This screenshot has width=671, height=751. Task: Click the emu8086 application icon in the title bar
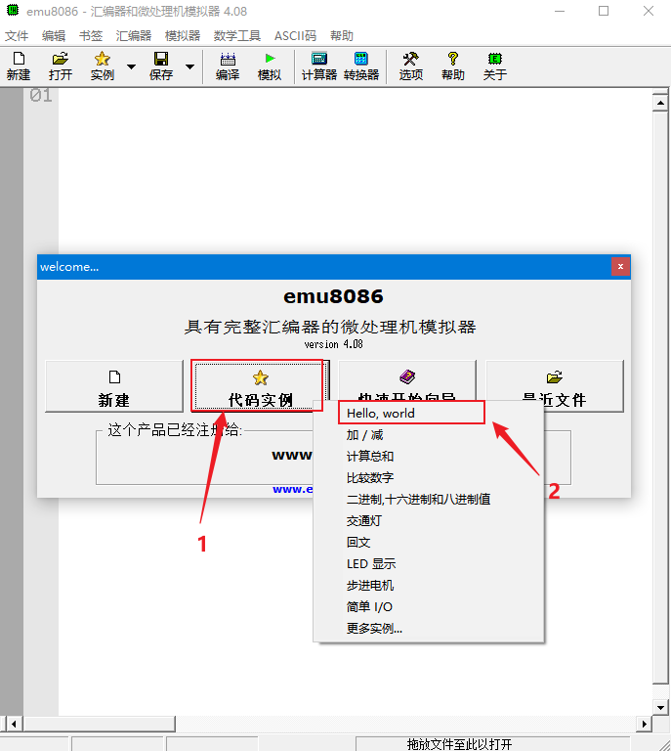pyautogui.click(x=13, y=10)
